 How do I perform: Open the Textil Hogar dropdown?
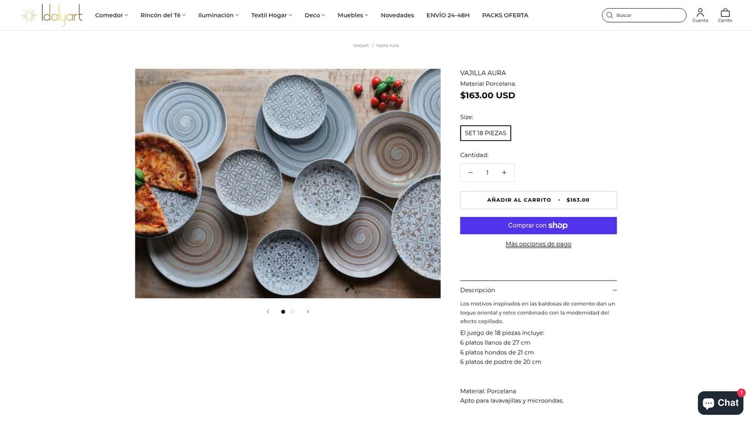point(271,14)
